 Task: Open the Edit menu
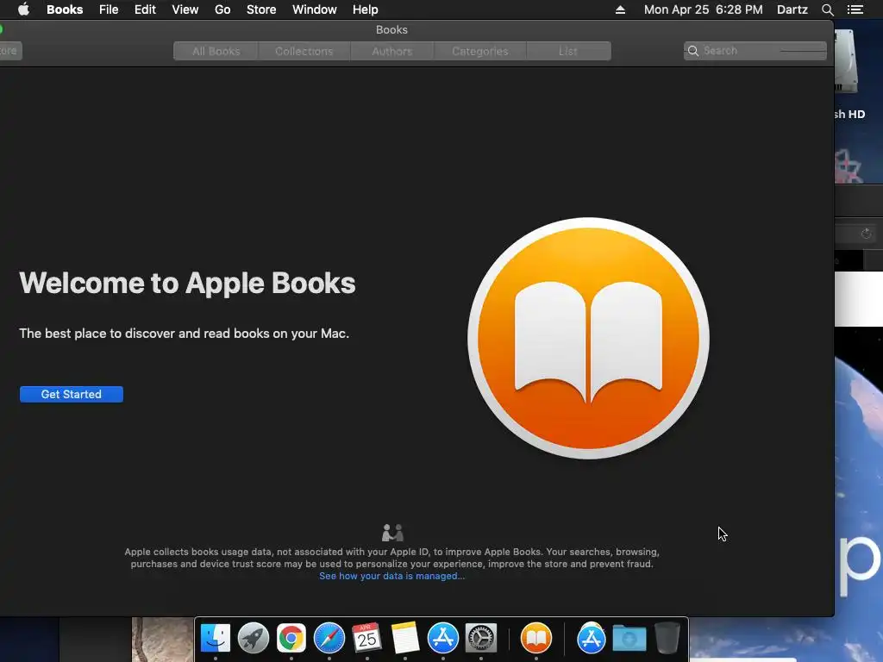point(145,9)
